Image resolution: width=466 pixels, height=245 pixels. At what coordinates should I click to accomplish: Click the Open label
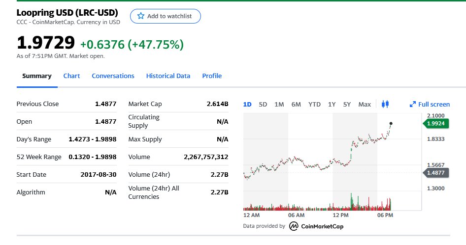click(24, 122)
